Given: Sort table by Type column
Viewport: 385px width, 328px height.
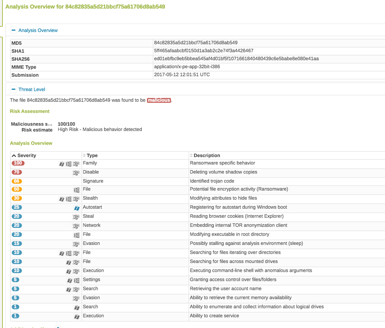Looking at the screenshot, I should point(92,155).
